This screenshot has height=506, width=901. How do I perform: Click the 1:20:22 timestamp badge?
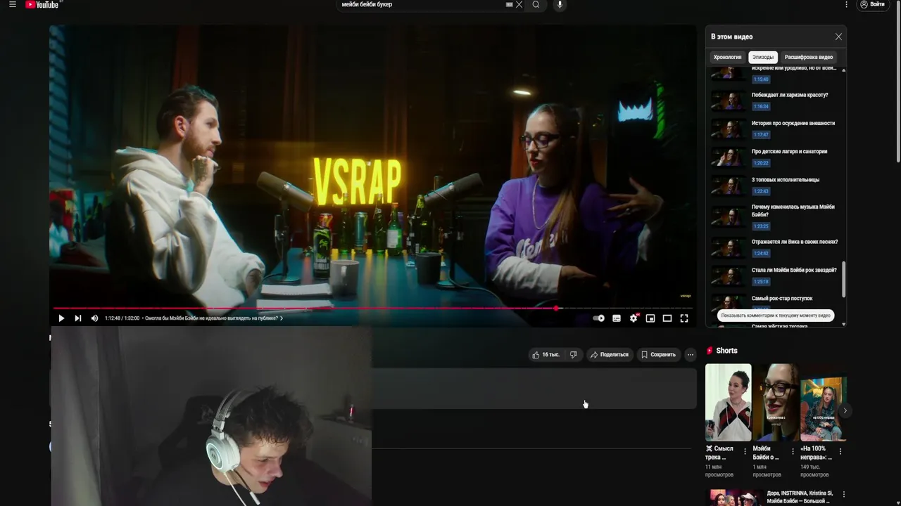pos(761,163)
